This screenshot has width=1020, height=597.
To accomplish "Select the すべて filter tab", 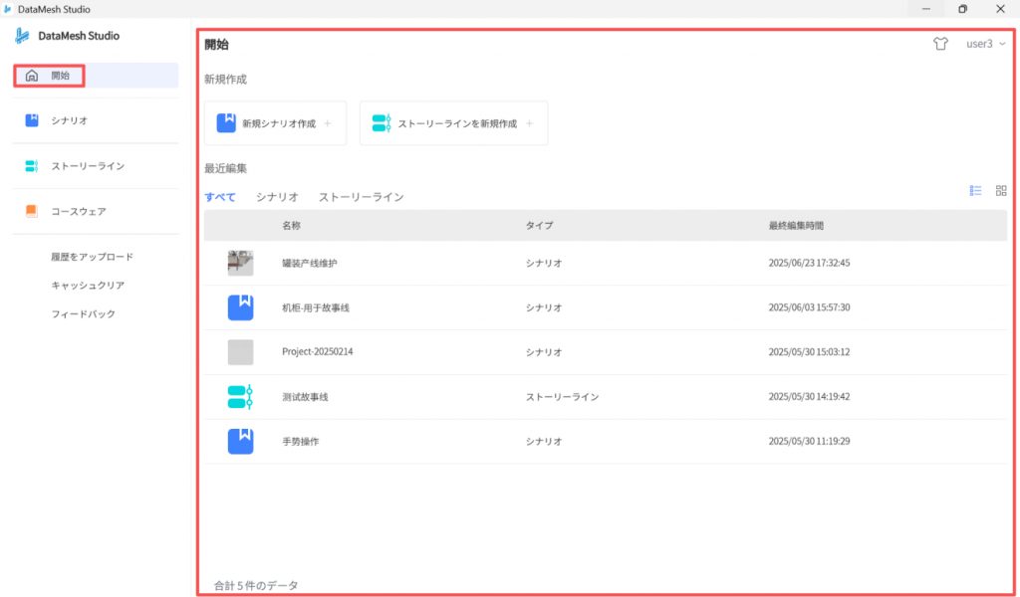I will [220, 197].
